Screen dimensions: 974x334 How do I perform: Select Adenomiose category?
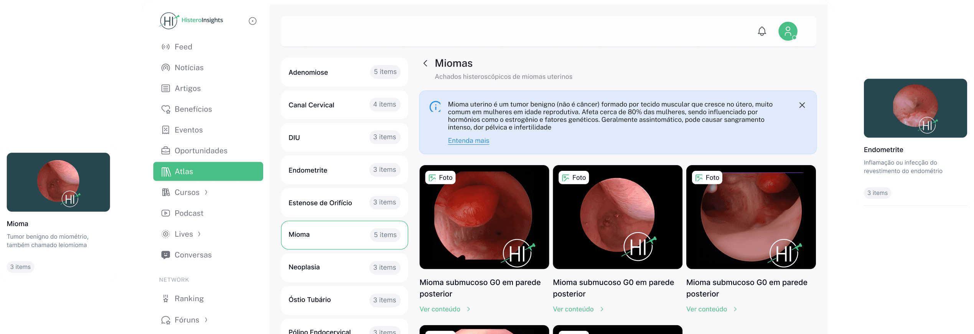coord(344,72)
